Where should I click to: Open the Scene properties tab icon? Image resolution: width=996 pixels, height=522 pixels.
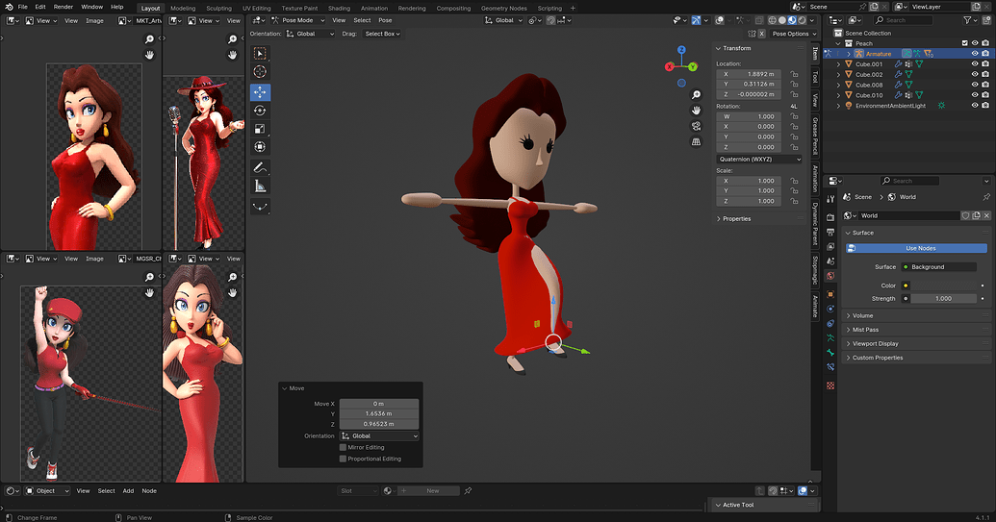point(830,261)
